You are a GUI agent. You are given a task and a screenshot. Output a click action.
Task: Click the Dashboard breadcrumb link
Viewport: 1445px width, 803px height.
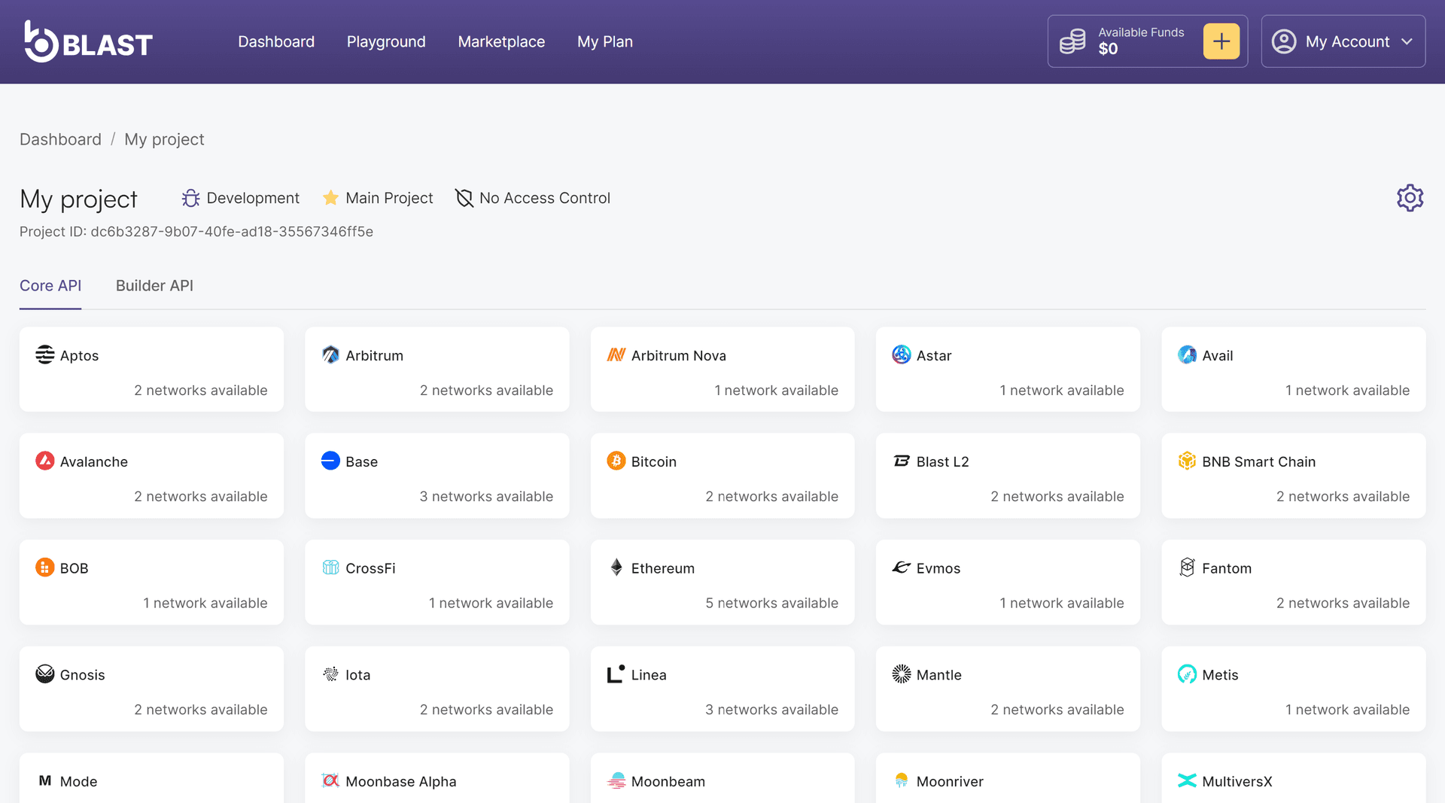60,139
